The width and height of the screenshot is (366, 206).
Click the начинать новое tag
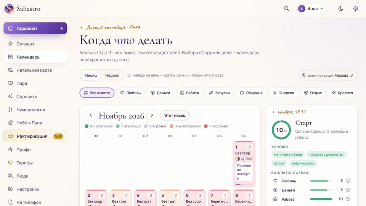tap(288, 154)
